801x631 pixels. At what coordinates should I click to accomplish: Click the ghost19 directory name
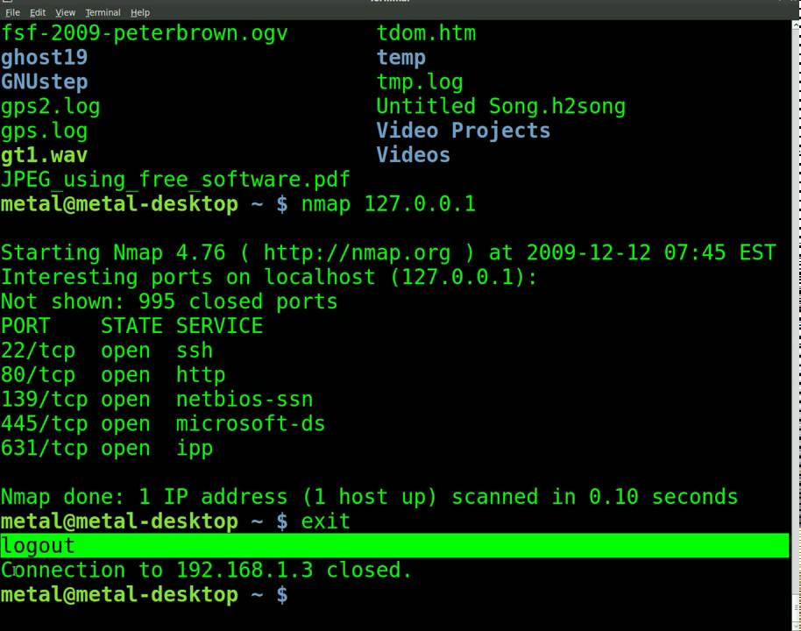coord(44,58)
